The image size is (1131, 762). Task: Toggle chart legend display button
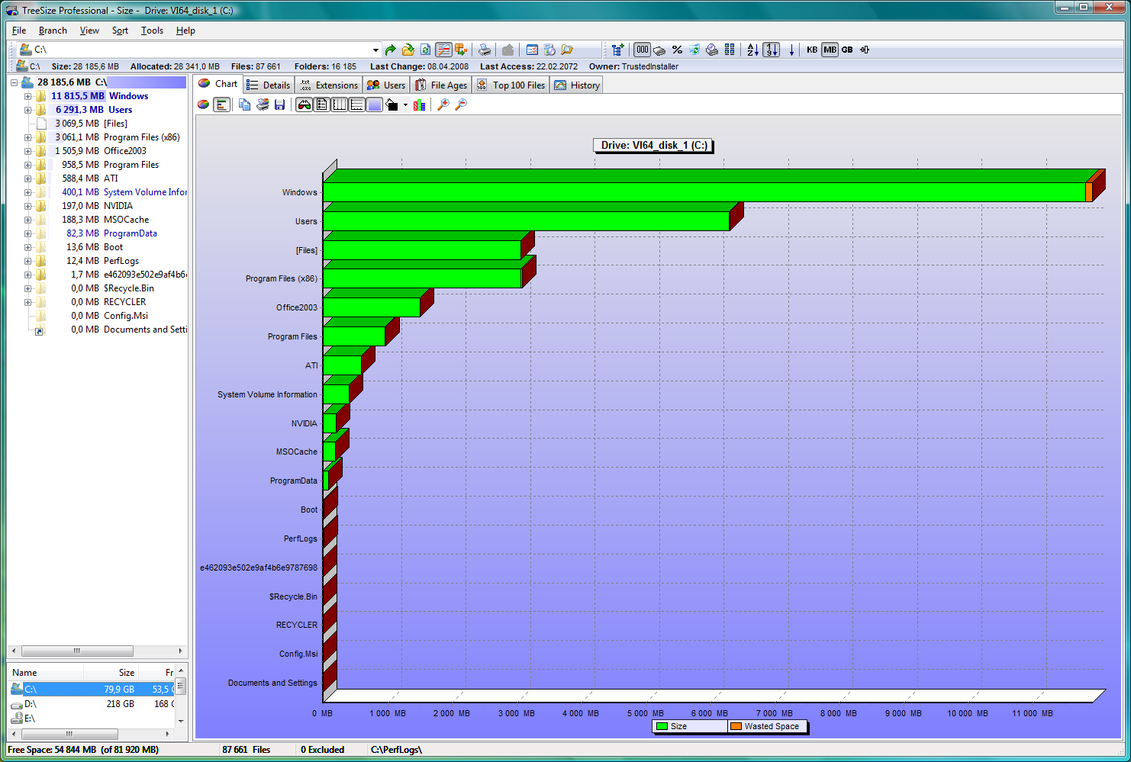322,104
